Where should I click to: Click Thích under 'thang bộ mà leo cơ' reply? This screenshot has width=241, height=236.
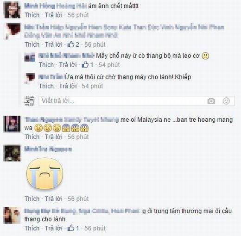[x=46, y=65]
